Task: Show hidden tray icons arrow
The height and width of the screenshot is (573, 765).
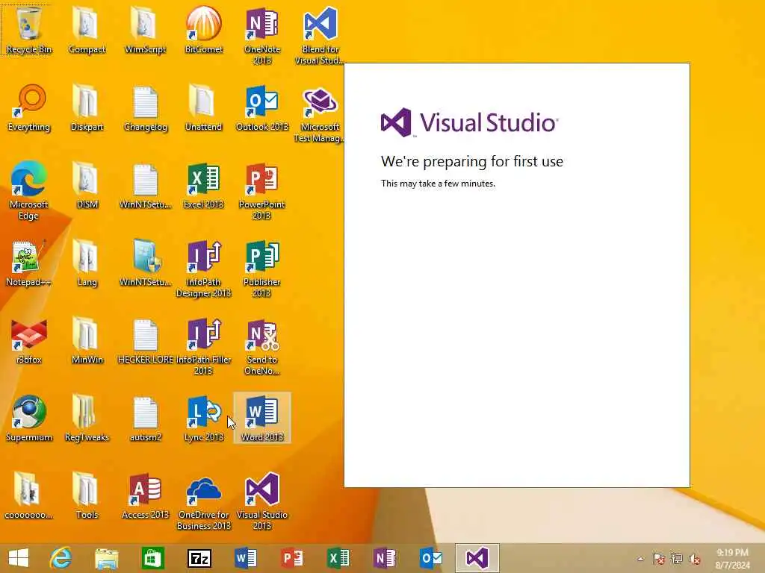Action: (640, 559)
